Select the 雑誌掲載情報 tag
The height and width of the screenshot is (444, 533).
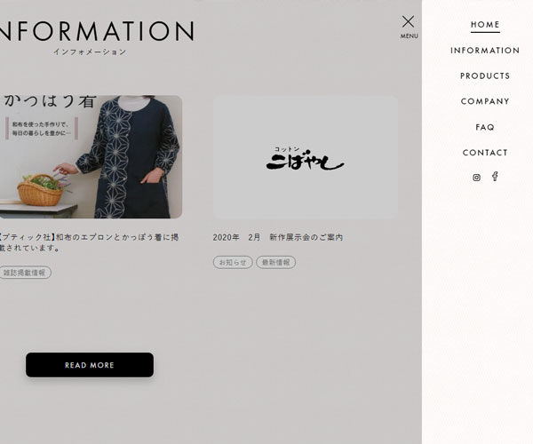pyautogui.click(x=25, y=273)
